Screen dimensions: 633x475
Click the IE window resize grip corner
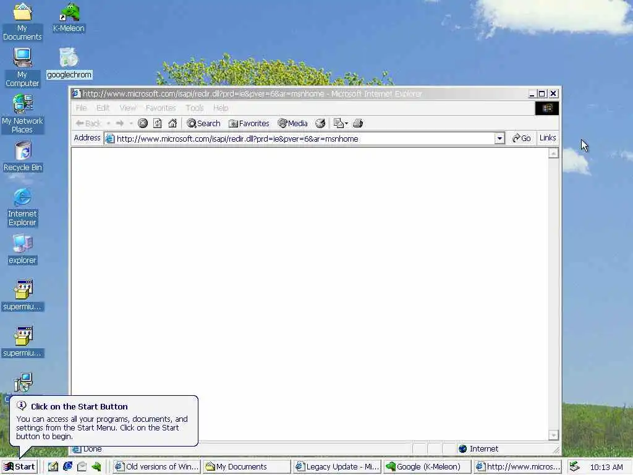(556, 450)
